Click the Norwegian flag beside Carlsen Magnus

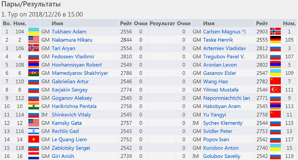click(275, 32)
